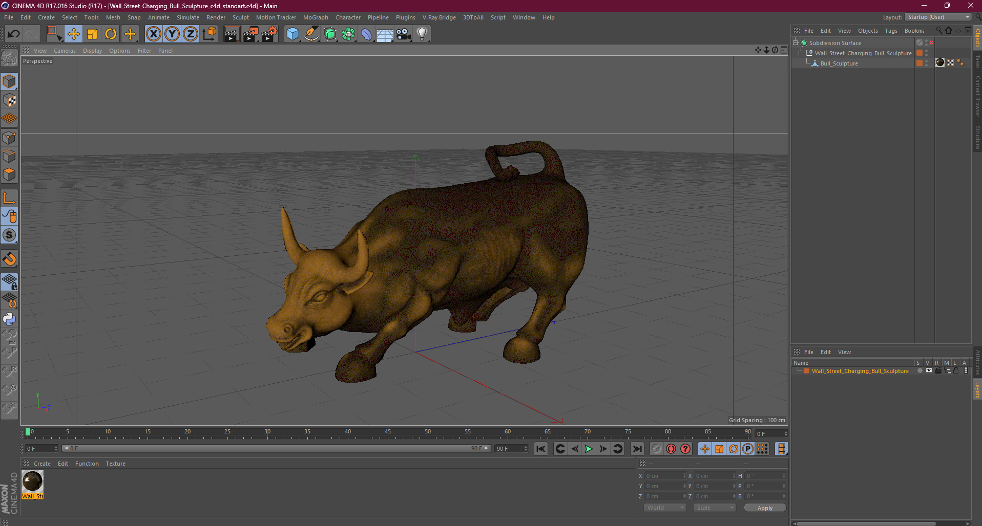
Task: Open object manager Tags menu
Action: coord(891,31)
